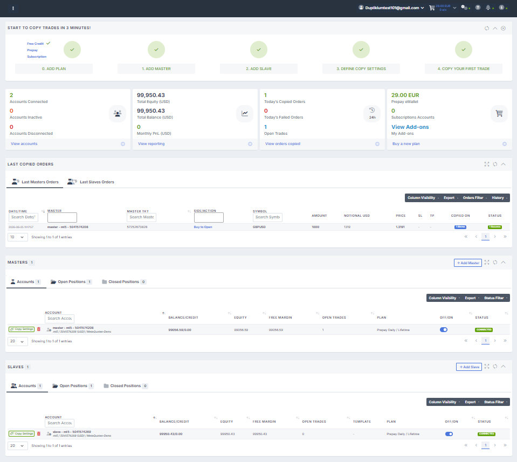Click the 0. Add Plan step button
The image size is (517, 462).
[54, 69]
